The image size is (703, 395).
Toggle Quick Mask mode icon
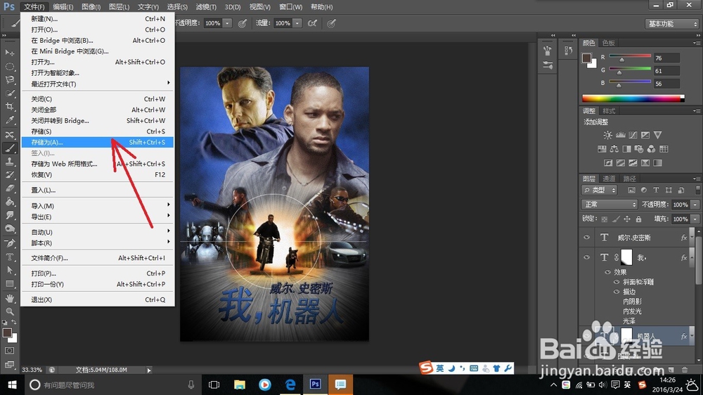(9, 351)
